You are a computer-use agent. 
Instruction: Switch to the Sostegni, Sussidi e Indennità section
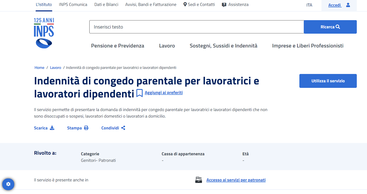pyautogui.click(x=224, y=46)
